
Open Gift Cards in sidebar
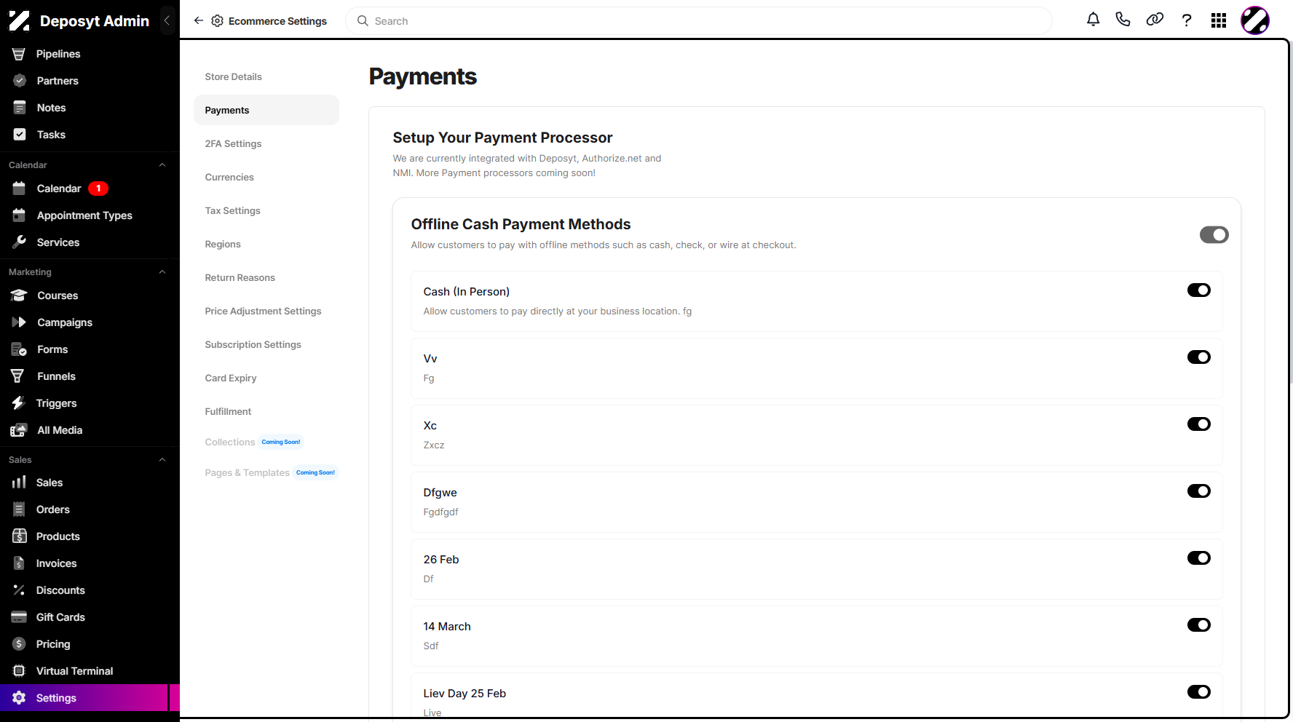coord(60,617)
